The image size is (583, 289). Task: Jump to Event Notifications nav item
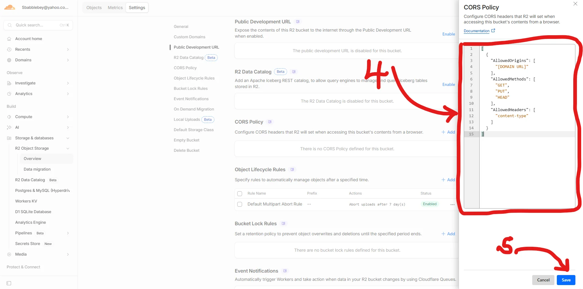[x=191, y=99]
